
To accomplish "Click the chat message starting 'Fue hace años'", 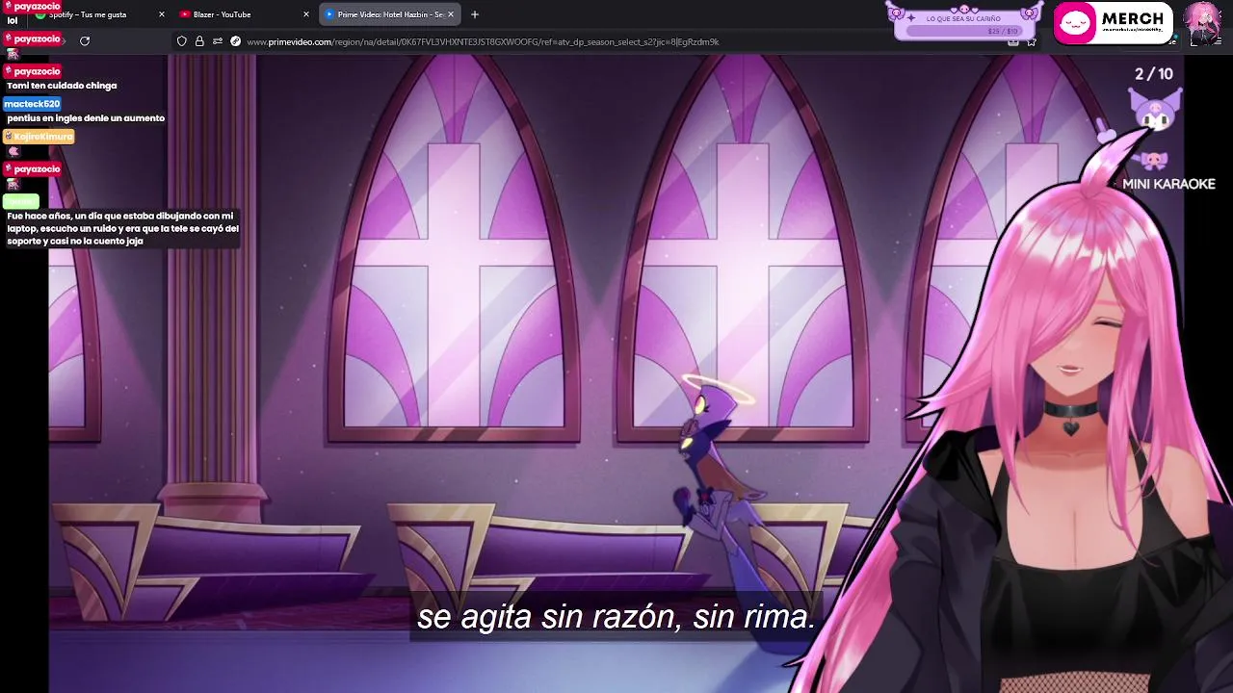I will point(122,228).
